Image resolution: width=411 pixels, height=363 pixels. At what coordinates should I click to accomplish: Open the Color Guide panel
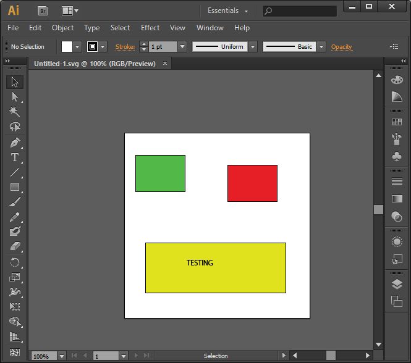tap(397, 97)
